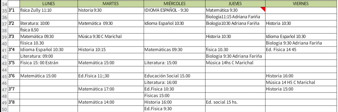Click the MIÉRCOLES header cell
Screen dimensions: 338x112
pyautogui.click(x=174, y=4)
